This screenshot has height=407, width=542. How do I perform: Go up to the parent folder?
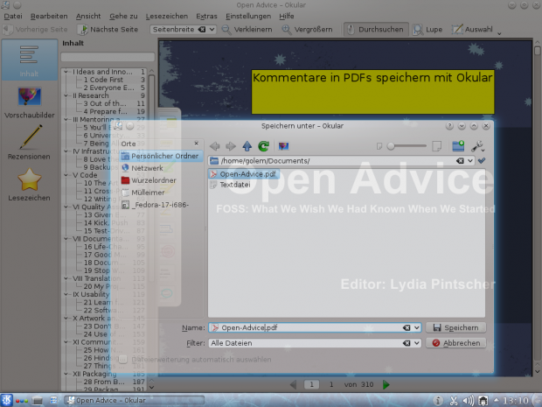247,146
